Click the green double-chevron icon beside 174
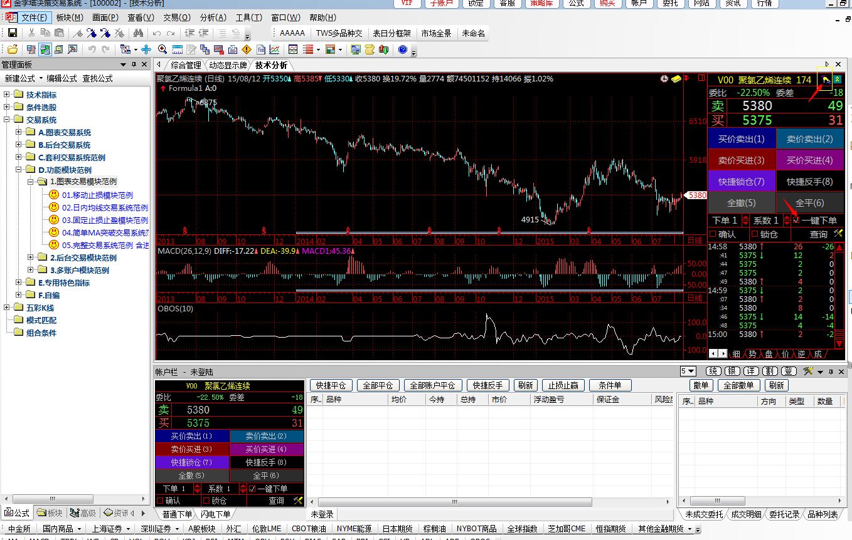Screen dimensions: 852x540 [x=838, y=80]
